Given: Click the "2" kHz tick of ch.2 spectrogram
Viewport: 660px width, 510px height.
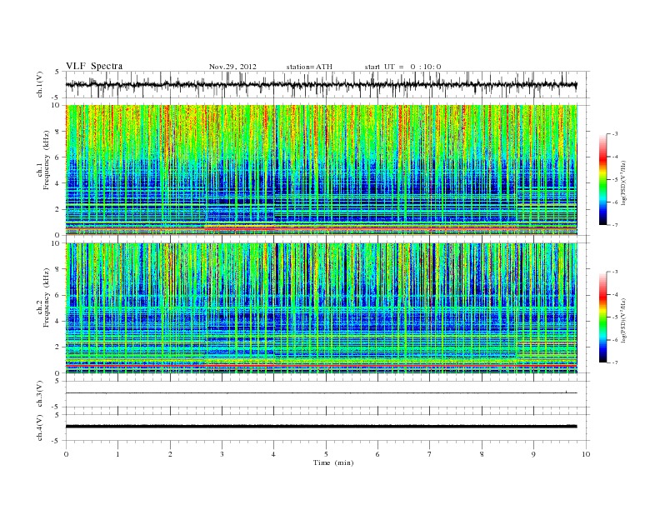Looking at the screenshot, I should click(57, 347).
